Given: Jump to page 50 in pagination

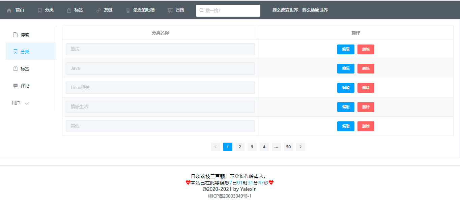Looking at the screenshot, I should tap(288, 147).
